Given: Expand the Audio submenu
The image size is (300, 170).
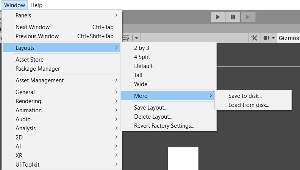Looking at the screenshot, I should tap(62, 119).
